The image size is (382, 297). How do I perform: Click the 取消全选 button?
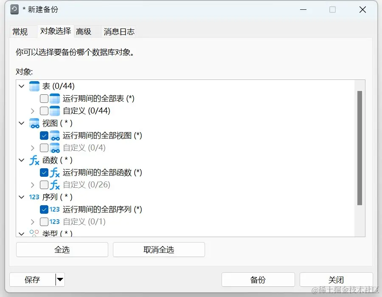(x=159, y=250)
